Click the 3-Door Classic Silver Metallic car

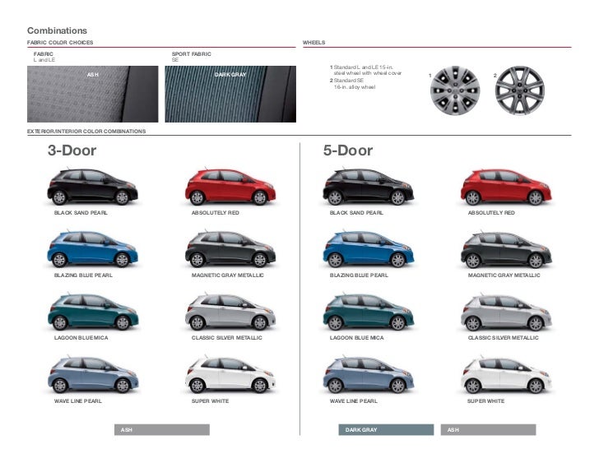(230, 312)
